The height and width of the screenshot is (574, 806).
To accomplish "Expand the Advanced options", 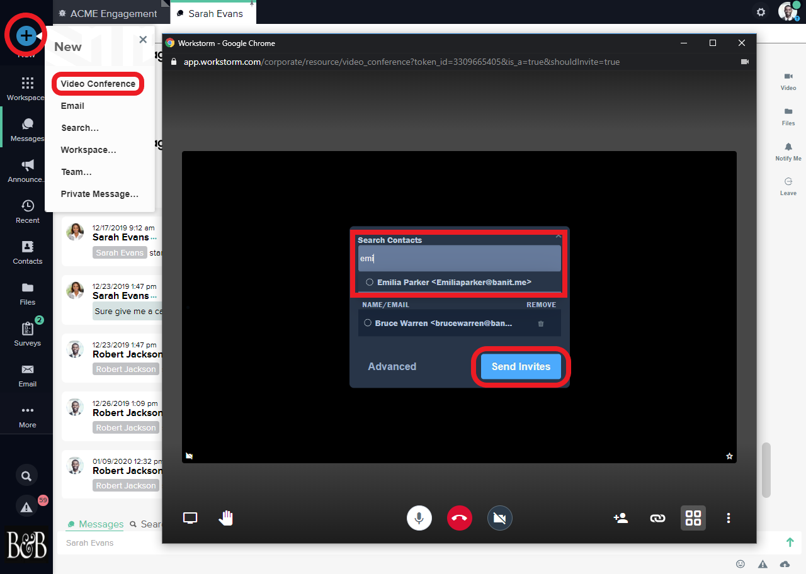I will 392,366.
